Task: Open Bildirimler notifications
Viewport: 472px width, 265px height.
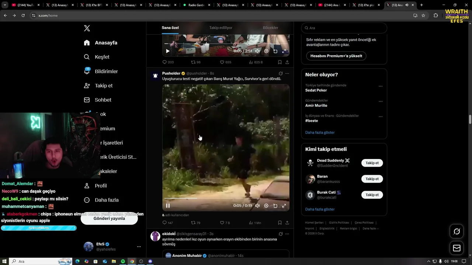Action: point(101,71)
